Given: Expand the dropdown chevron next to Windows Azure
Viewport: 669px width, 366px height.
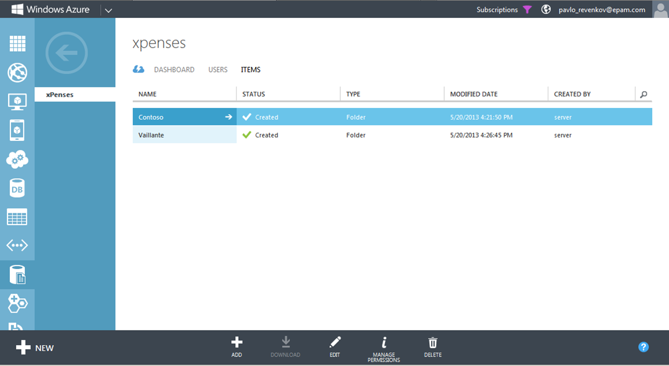Looking at the screenshot, I should pos(108,10).
